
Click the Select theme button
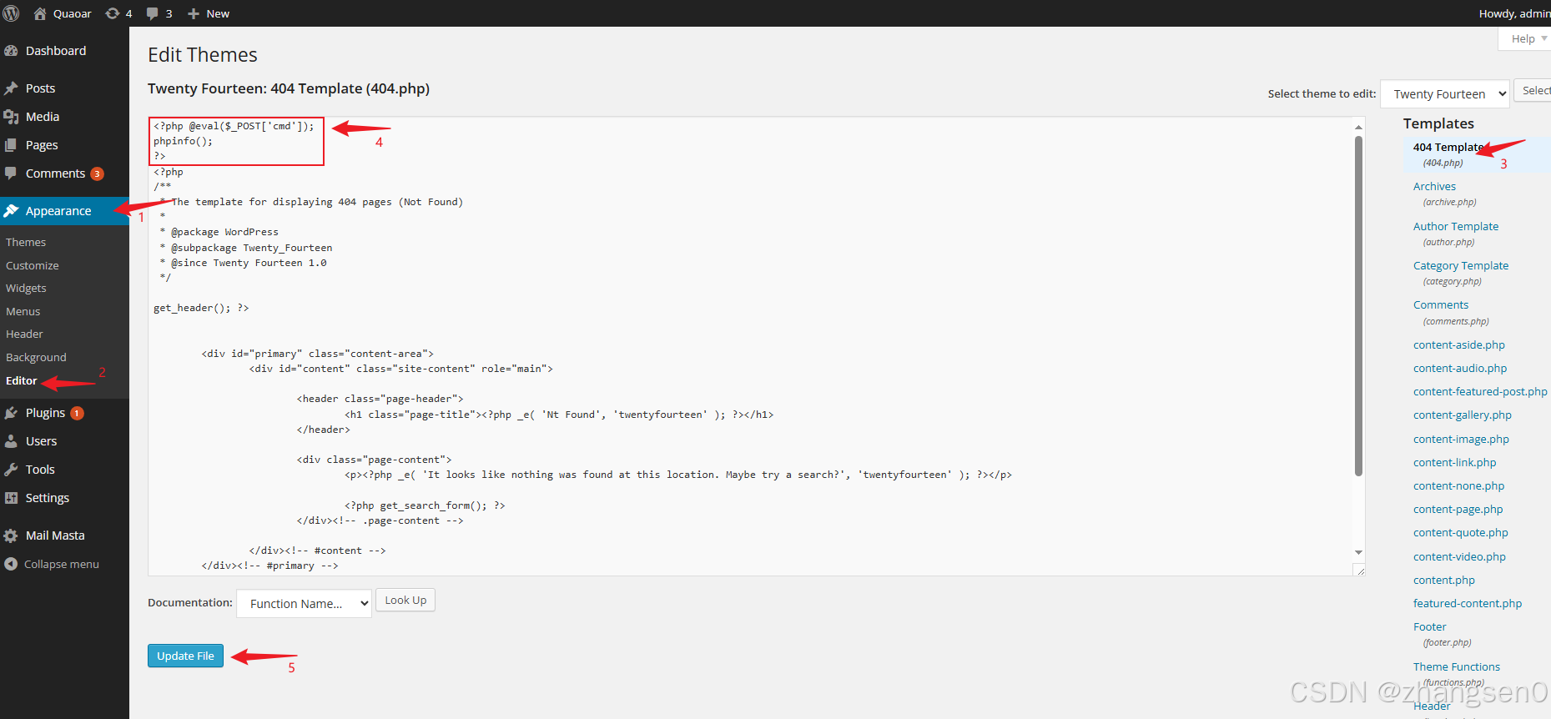click(1533, 91)
